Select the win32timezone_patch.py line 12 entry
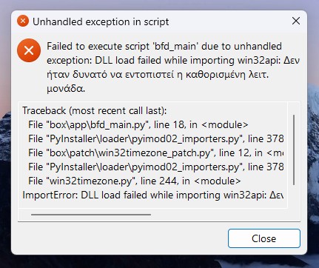The image size is (319, 268). pyautogui.click(x=156, y=153)
